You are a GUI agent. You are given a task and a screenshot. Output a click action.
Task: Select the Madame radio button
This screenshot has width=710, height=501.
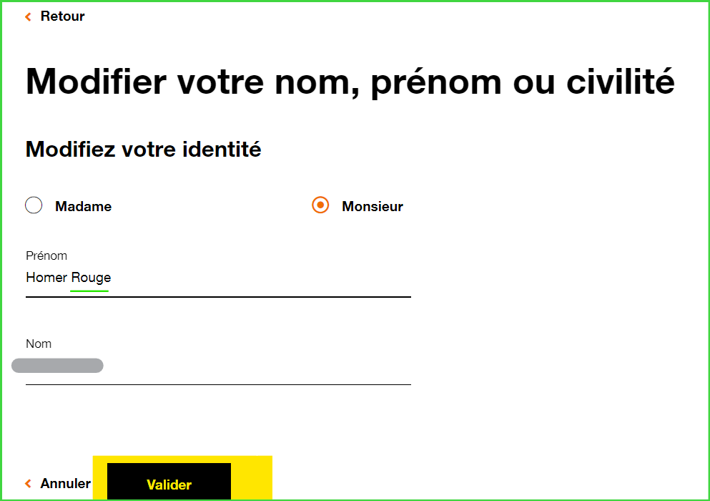34,205
